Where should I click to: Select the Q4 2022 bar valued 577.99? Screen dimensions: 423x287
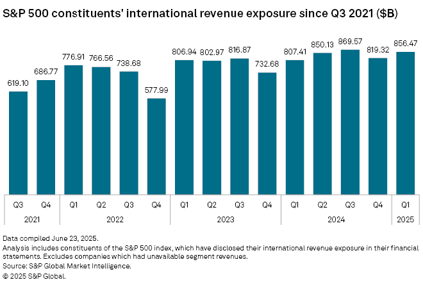pos(156,146)
